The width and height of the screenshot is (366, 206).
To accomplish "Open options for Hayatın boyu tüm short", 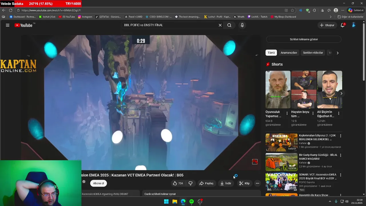I will coord(313,114).
